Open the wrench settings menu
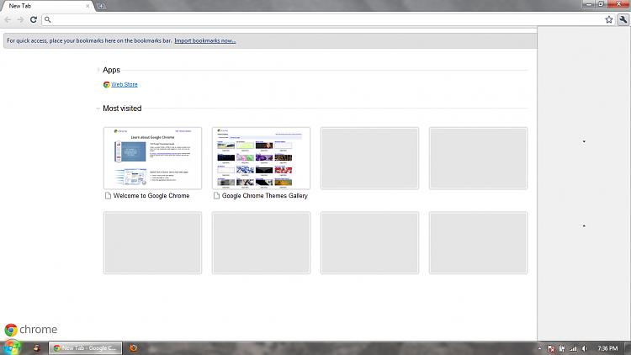This screenshot has width=631, height=355. [623, 19]
